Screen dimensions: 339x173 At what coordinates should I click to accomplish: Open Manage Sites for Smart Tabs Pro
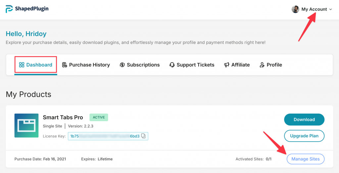tap(306, 159)
